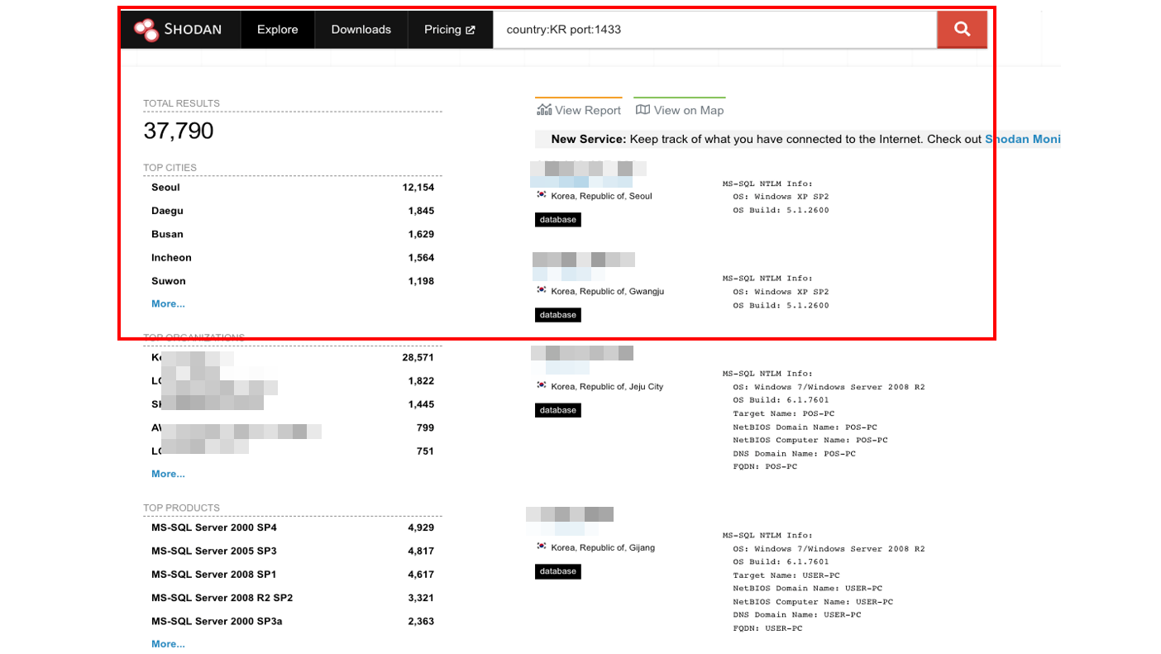This screenshot has height=654, width=1161.
Task: Click the Korean flag on Seoul result
Action: (x=542, y=195)
